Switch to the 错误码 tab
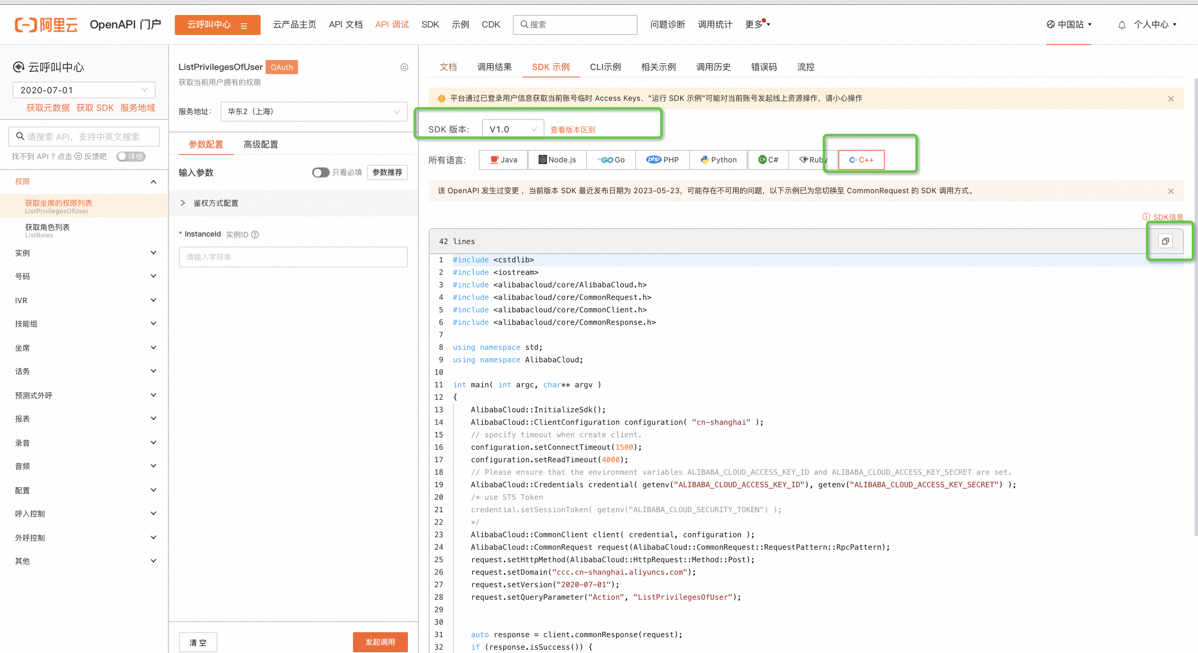 (764, 67)
